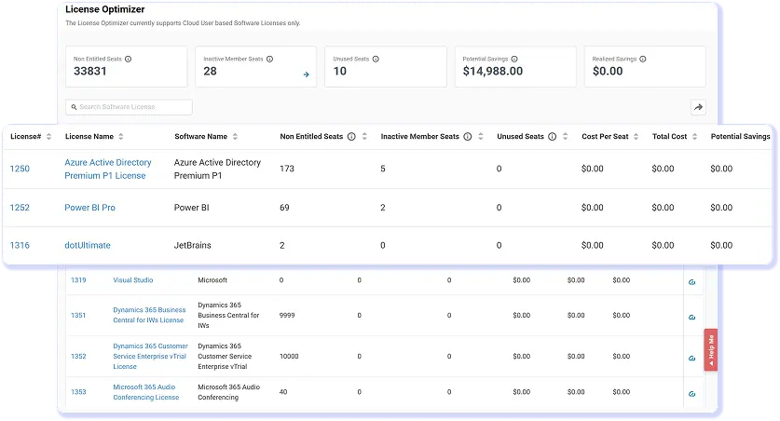Click link icon in Microsoft 365 Audio row
Screen dimensions: 780x421
[692, 394]
